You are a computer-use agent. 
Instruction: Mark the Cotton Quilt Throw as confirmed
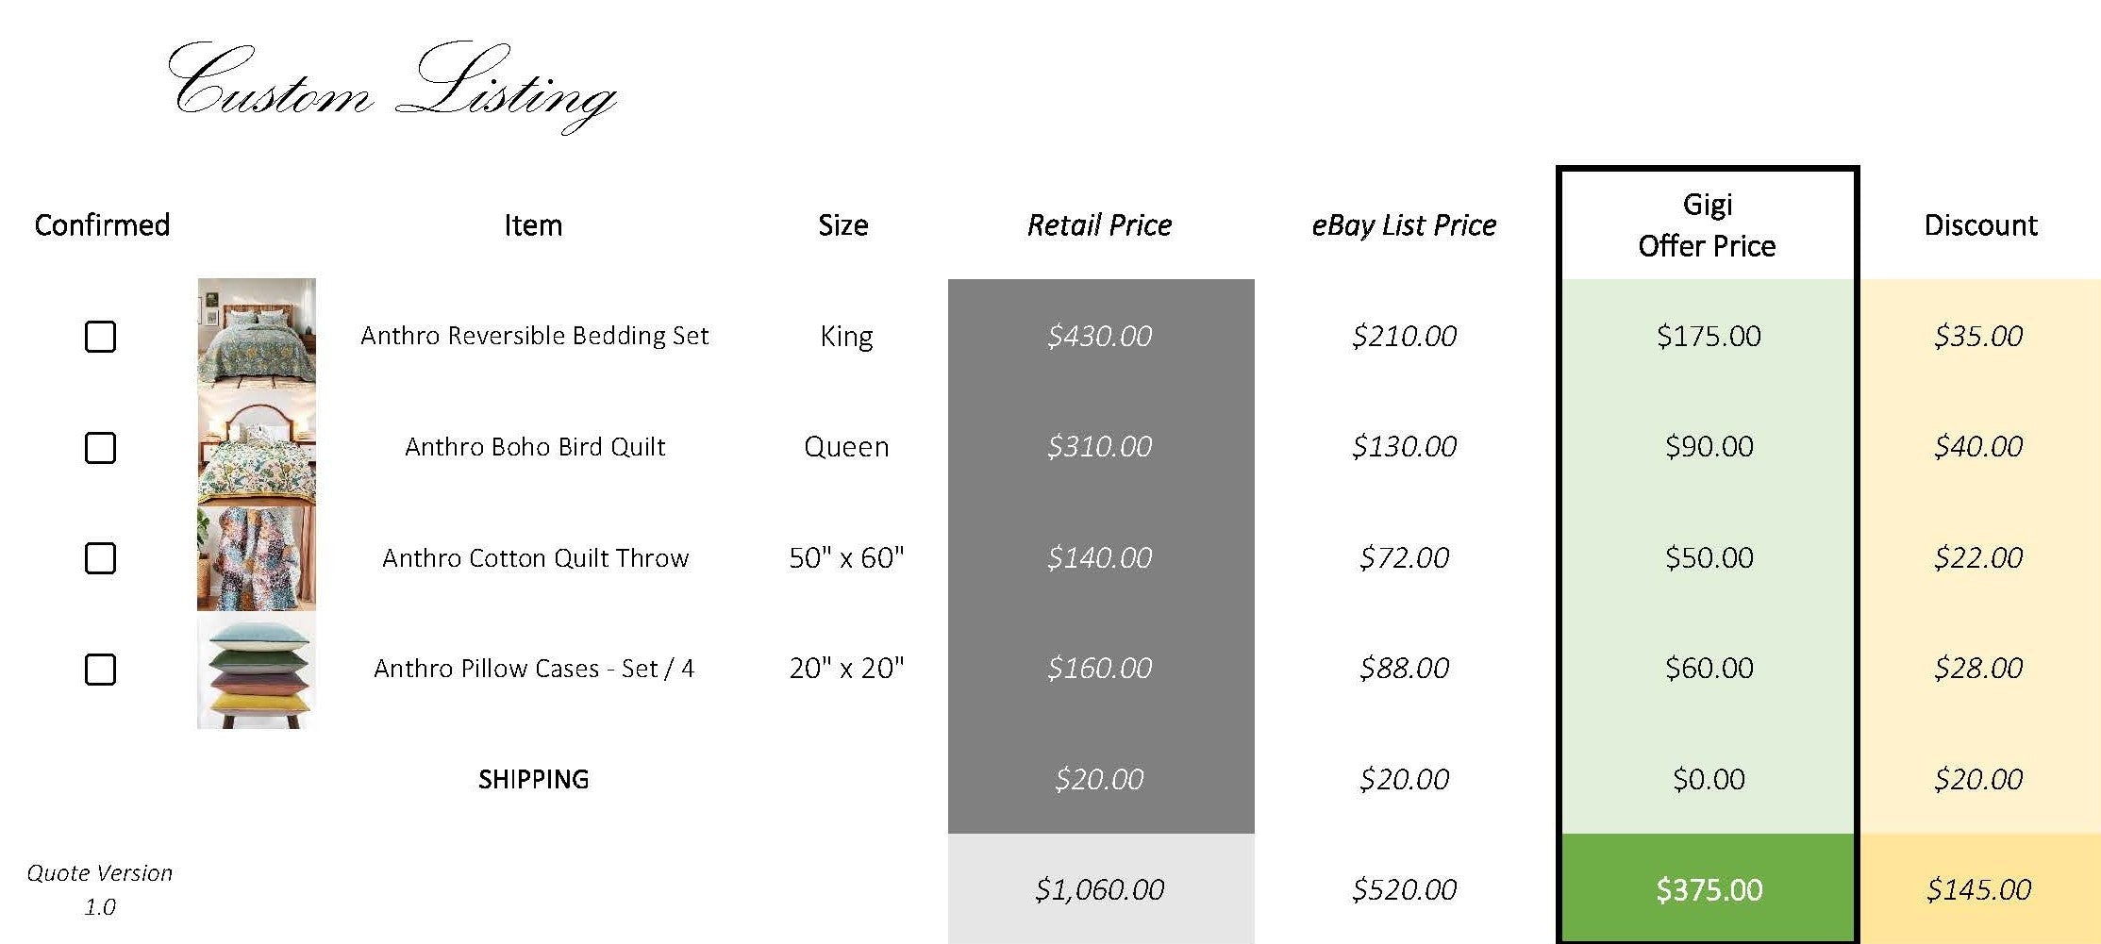(100, 558)
